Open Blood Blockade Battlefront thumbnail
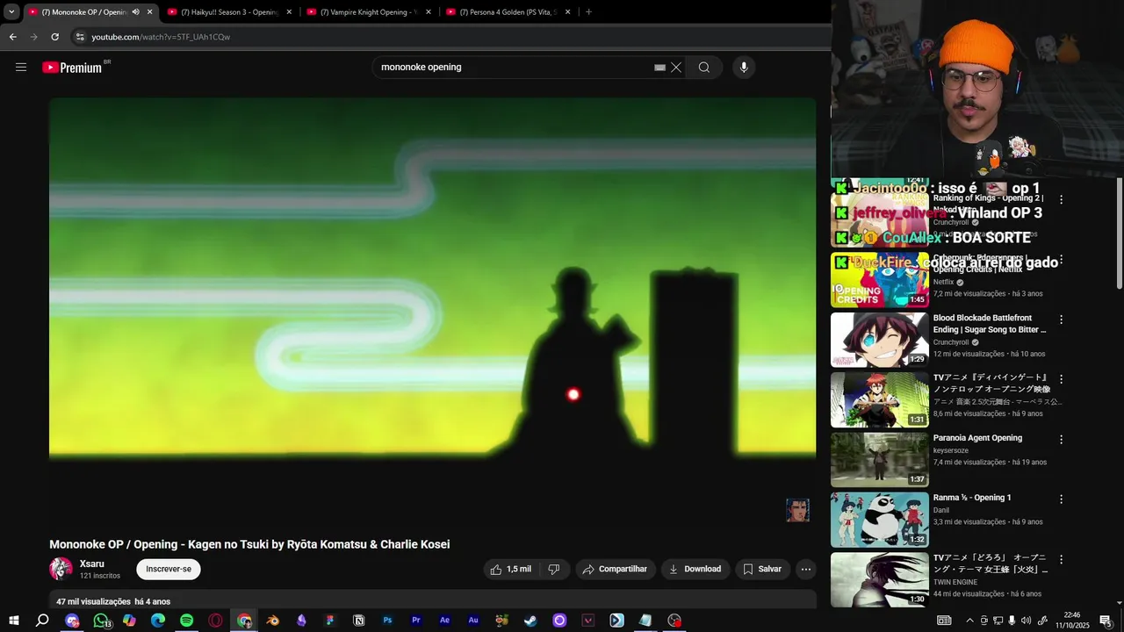The image size is (1124, 632). [x=880, y=340]
